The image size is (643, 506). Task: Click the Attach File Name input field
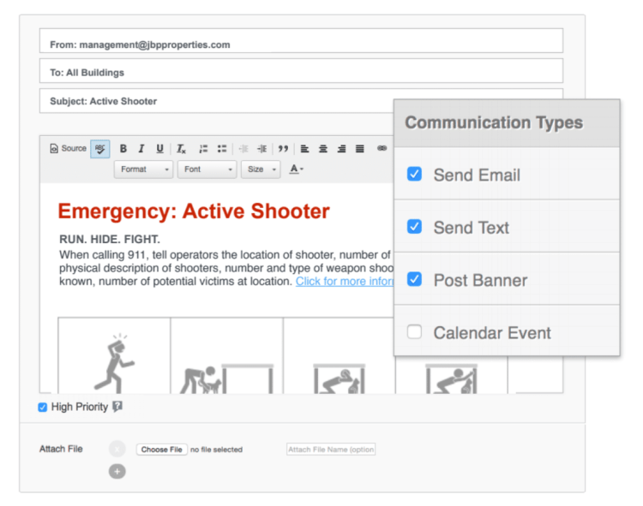point(331,449)
